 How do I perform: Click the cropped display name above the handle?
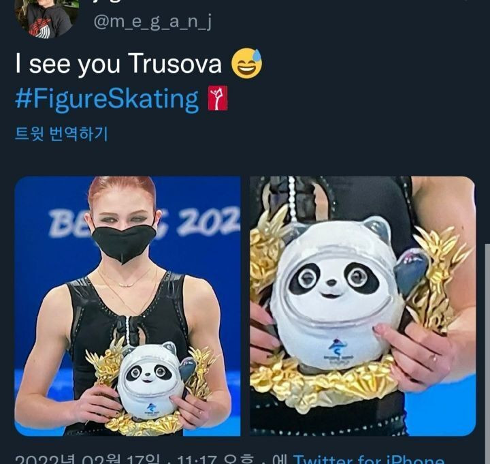106,1
